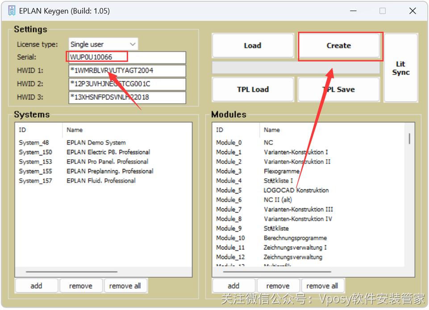Click into the HWID 3 field
The image size is (429, 310).
[127, 97]
